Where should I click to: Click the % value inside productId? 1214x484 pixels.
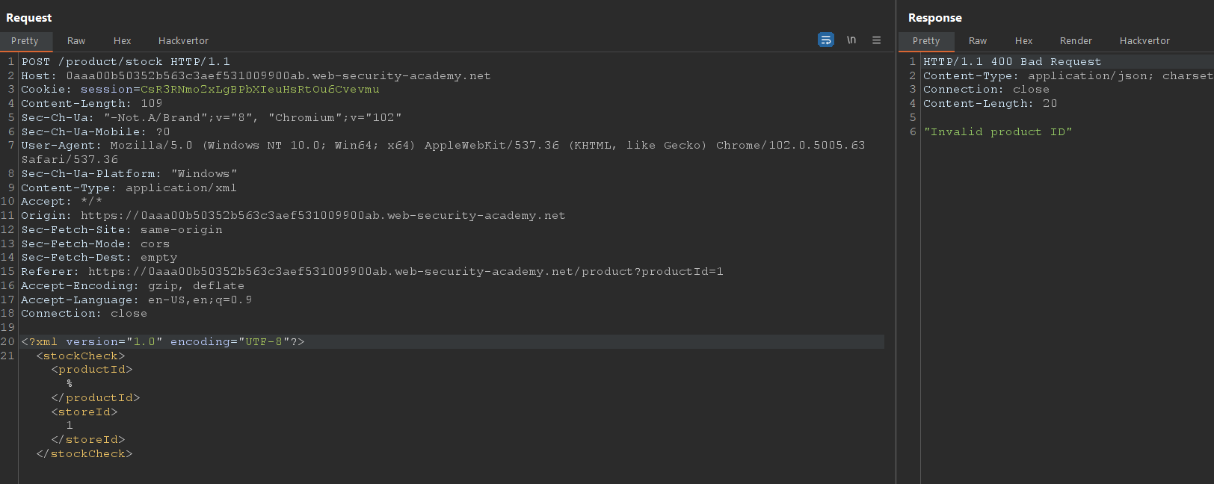coord(70,384)
